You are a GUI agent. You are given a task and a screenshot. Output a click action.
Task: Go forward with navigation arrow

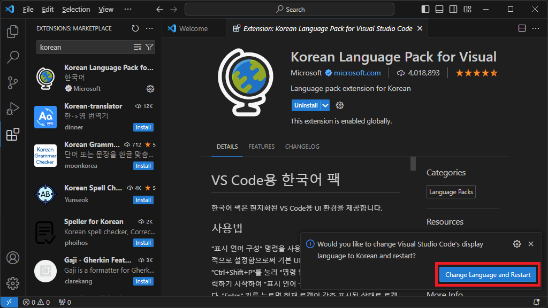click(x=174, y=10)
